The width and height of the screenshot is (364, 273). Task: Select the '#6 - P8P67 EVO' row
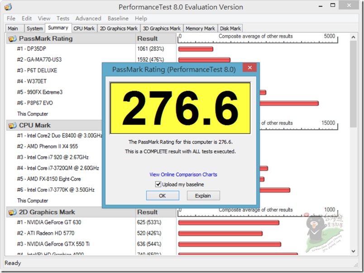pyautogui.click(x=35, y=103)
